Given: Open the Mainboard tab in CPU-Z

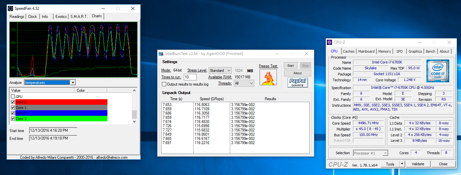Looking at the screenshot, I should click(366, 51).
